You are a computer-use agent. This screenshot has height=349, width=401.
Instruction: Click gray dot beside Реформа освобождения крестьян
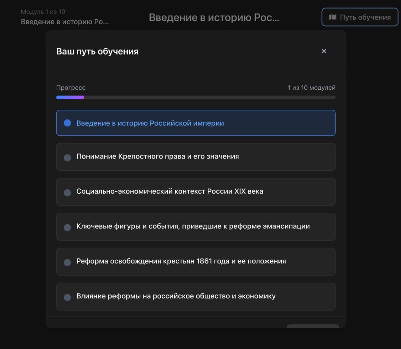(67, 262)
